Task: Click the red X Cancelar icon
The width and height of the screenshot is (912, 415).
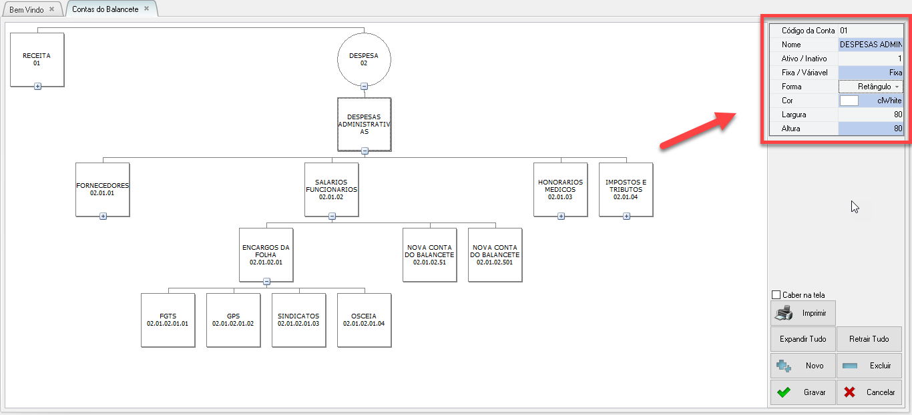Action: [x=849, y=392]
